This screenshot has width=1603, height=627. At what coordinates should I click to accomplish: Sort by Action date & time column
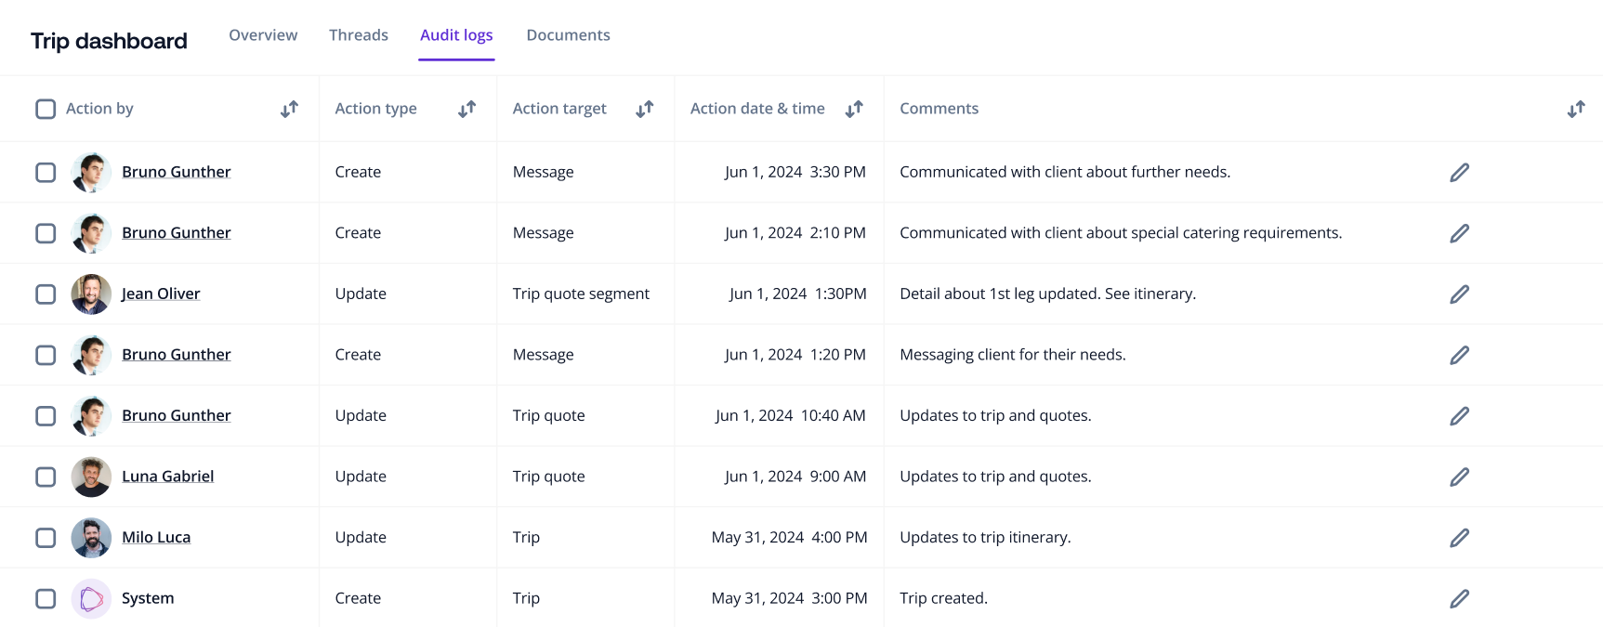point(854,109)
